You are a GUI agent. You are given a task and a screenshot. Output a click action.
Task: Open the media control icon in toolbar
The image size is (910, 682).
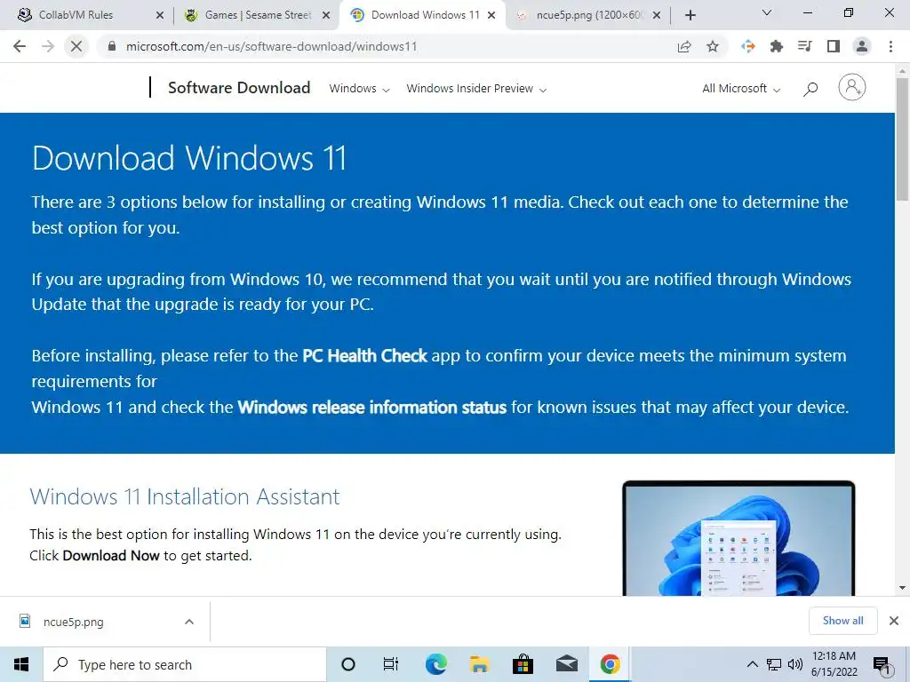click(x=805, y=46)
